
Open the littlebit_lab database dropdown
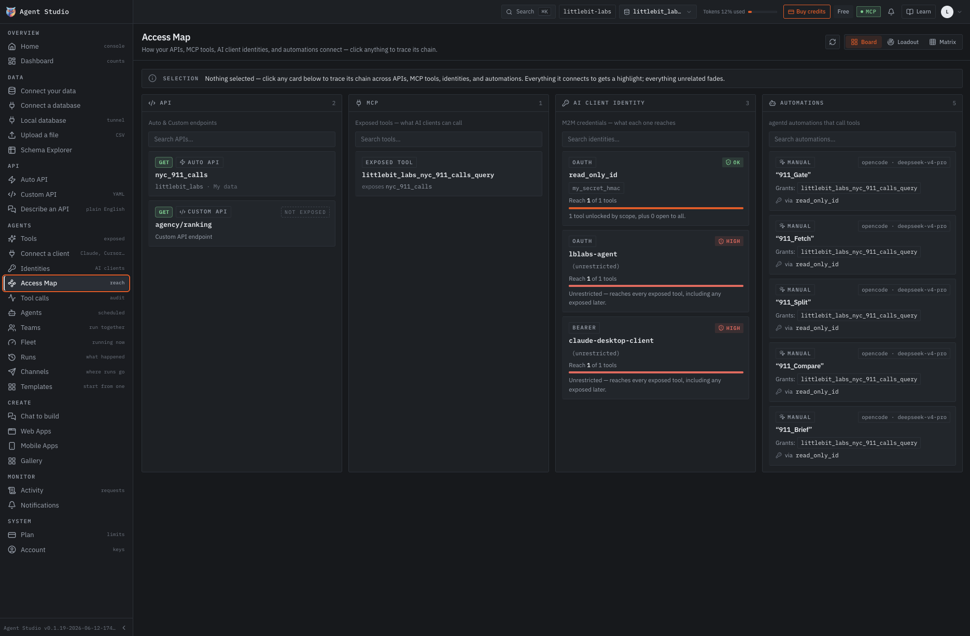(x=657, y=11)
